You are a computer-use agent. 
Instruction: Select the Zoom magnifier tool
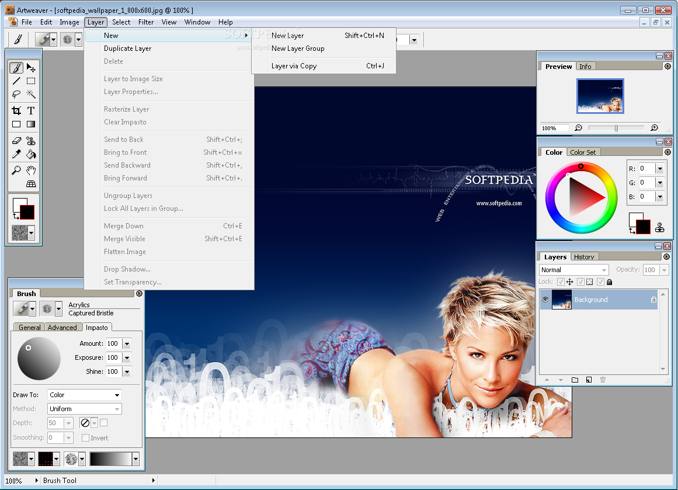(16, 171)
